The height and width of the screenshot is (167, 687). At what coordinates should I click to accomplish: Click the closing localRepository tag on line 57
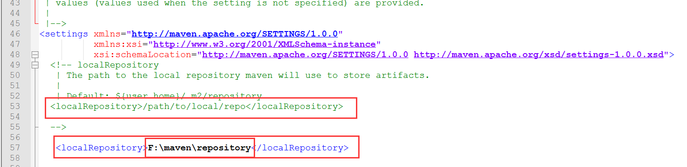(300, 148)
